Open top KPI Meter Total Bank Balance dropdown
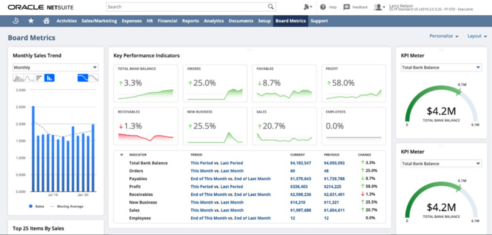 [441, 67]
